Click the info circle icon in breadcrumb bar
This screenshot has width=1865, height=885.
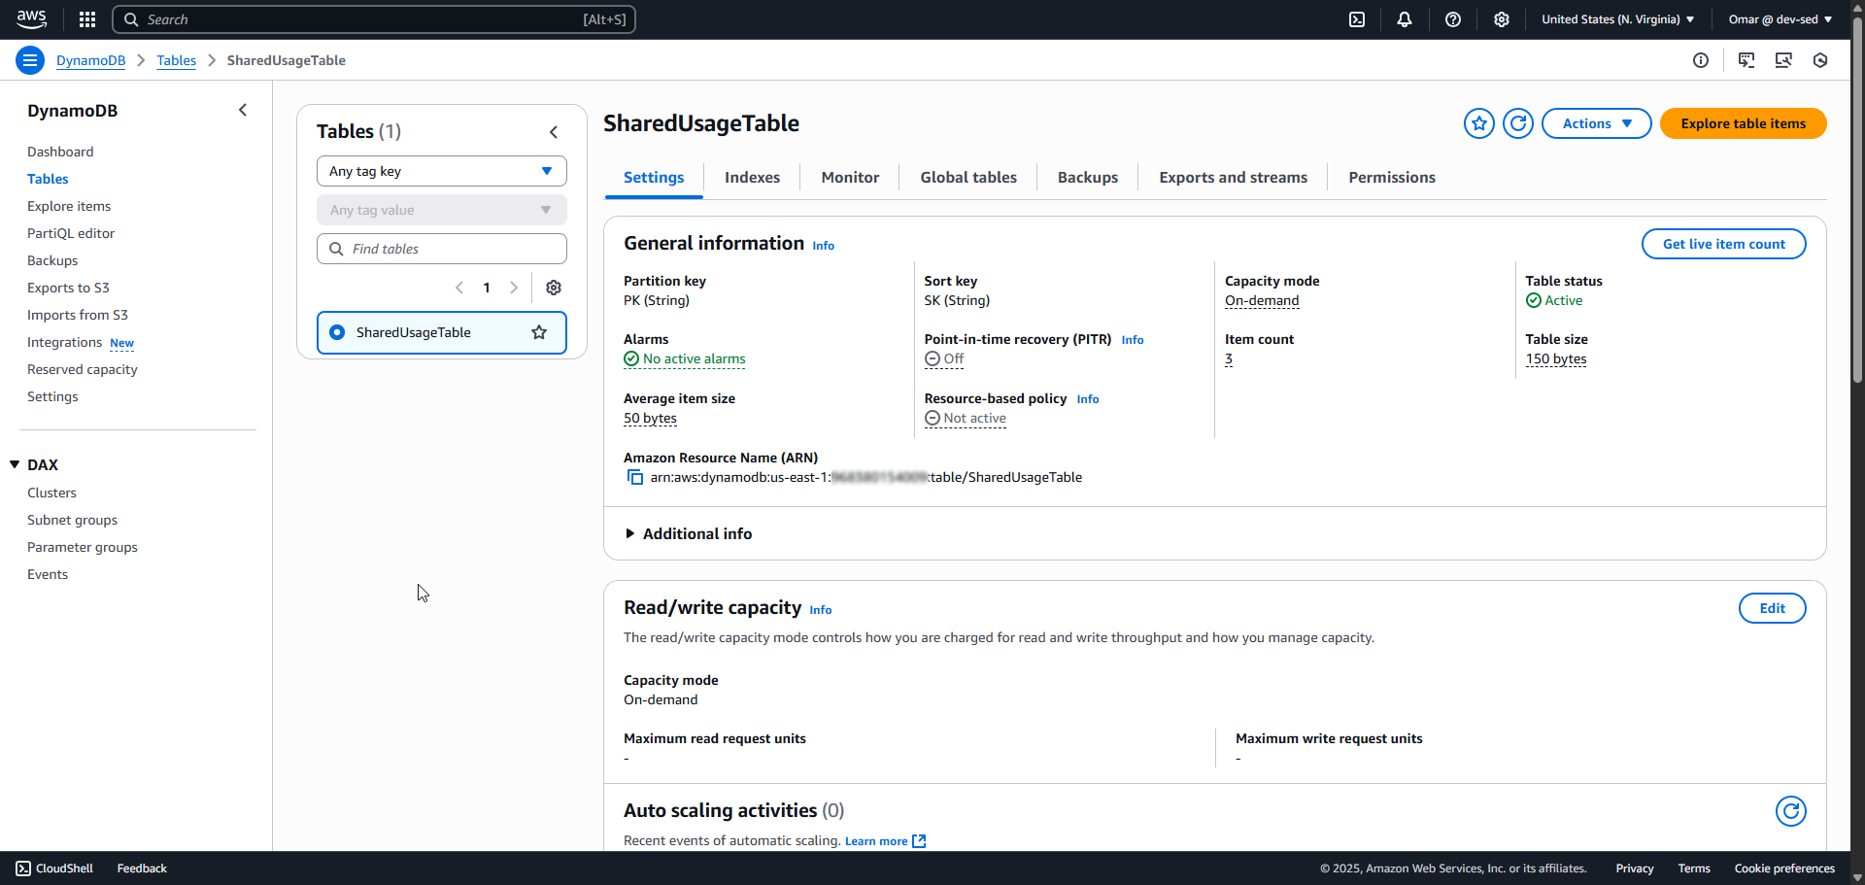point(1701,60)
